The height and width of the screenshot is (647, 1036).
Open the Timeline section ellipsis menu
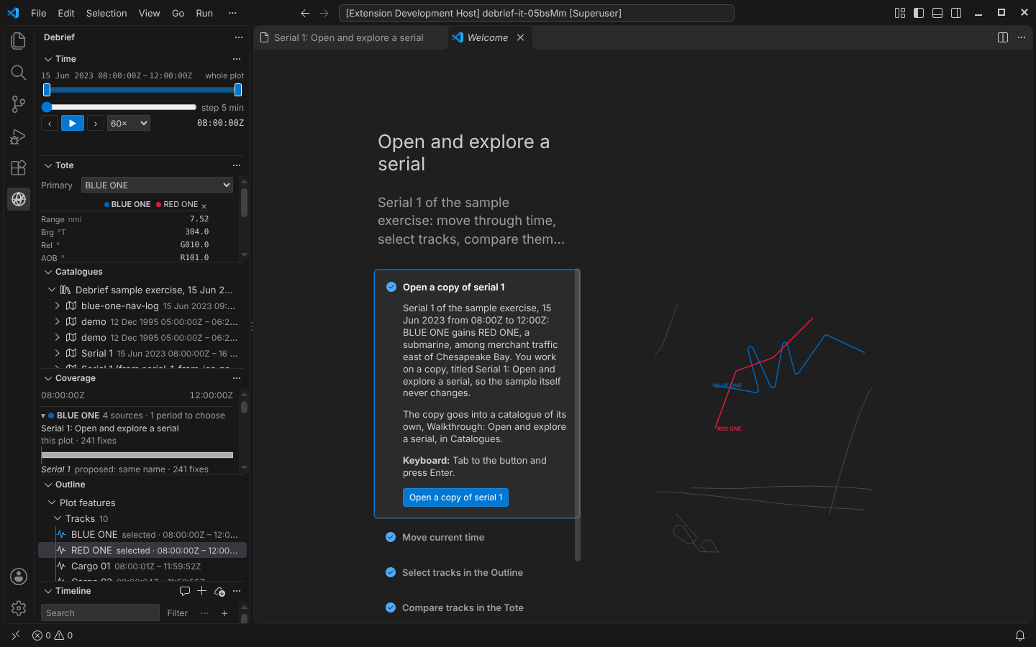[x=237, y=591]
